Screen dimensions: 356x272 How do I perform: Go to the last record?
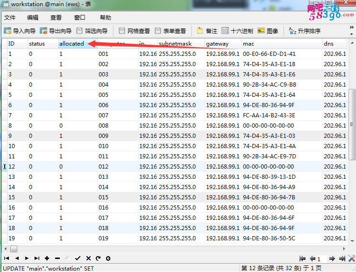[36, 258]
